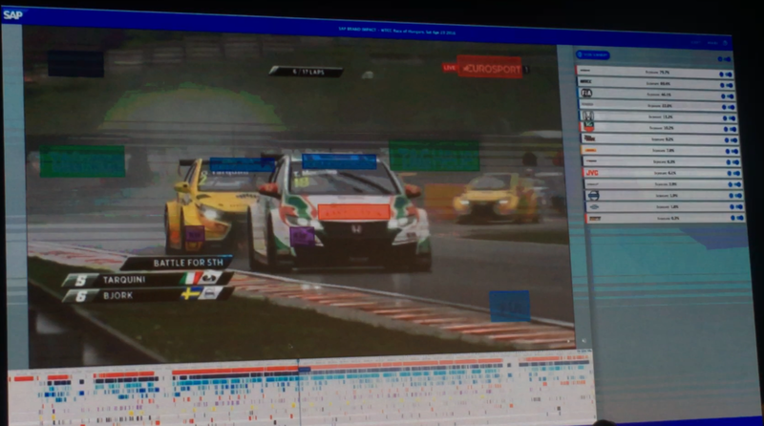Select the purple detection box on the Honda's headlight

point(302,236)
